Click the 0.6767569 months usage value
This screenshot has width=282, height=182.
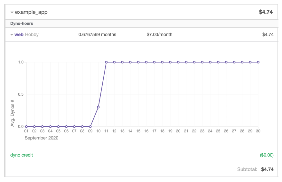coord(97,34)
